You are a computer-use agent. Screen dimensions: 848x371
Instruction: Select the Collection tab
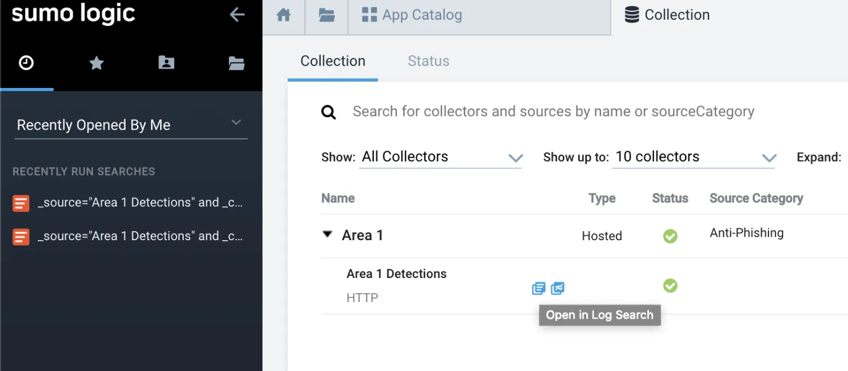point(333,61)
